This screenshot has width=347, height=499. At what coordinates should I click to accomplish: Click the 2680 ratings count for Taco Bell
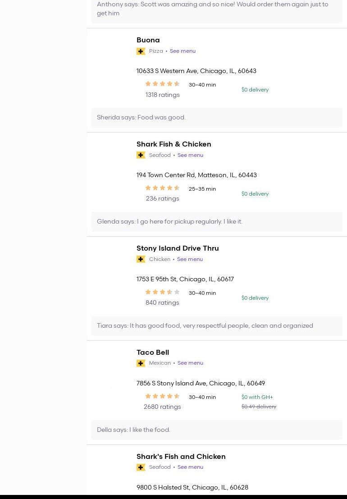(x=162, y=407)
